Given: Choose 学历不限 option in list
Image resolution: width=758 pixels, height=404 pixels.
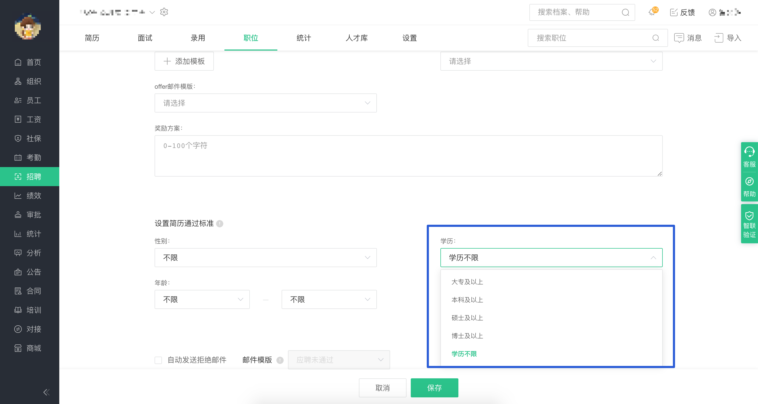Looking at the screenshot, I should pyautogui.click(x=551, y=354).
